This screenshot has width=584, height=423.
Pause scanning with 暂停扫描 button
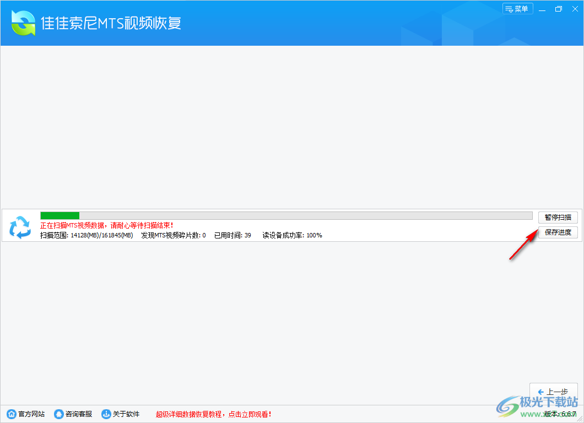point(558,218)
